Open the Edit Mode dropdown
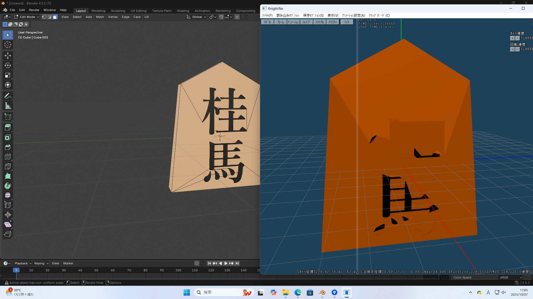The height and width of the screenshot is (299, 533). tap(27, 17)
